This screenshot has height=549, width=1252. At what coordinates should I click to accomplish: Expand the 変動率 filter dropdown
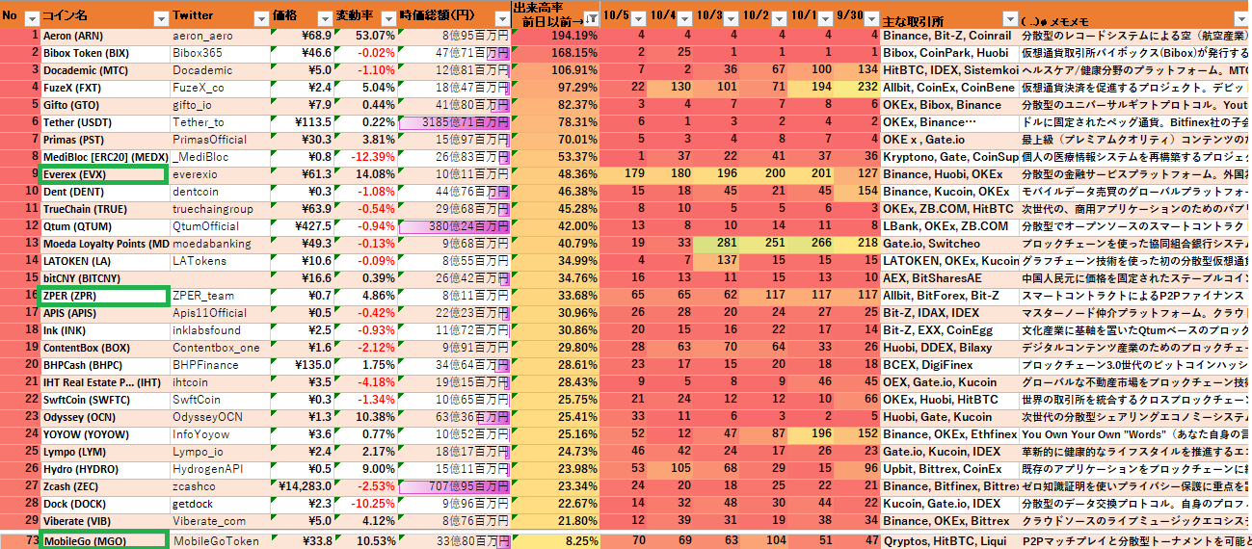pyautogui.click(x=387, y=18)
